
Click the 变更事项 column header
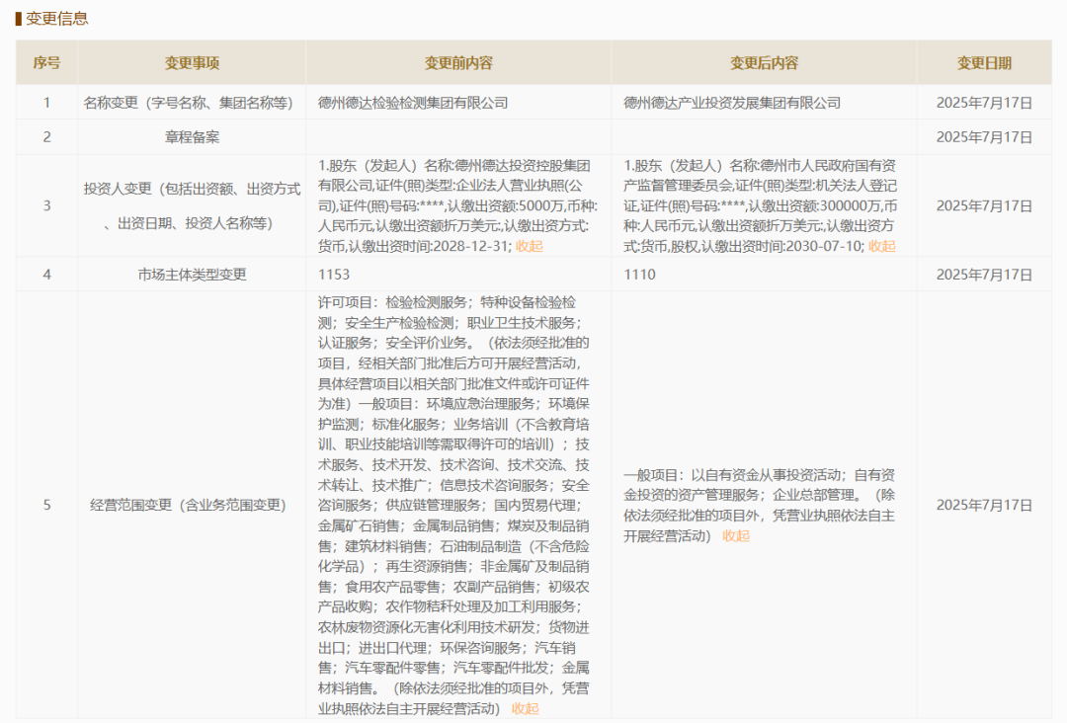coord(194,62)
